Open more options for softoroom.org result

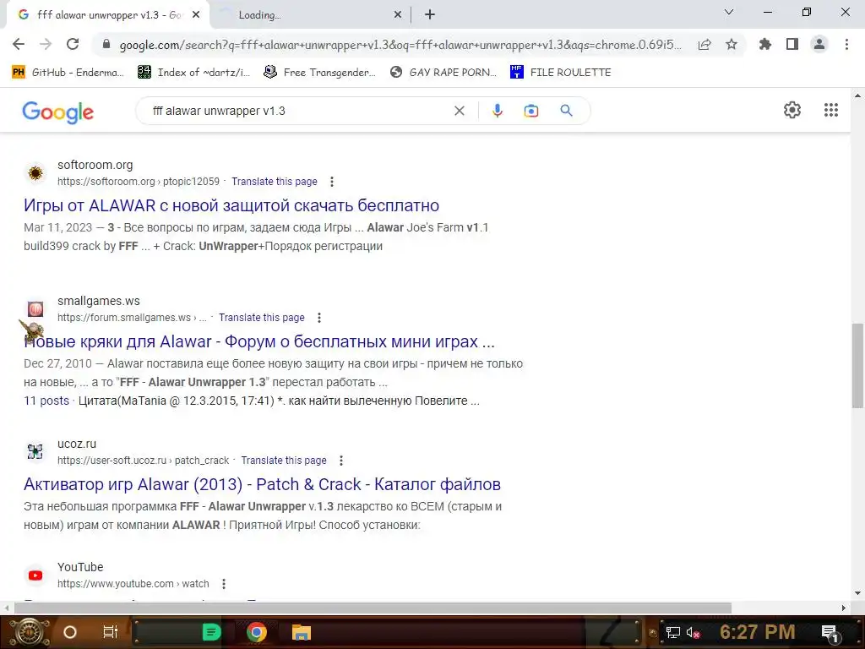coord(331,182)
